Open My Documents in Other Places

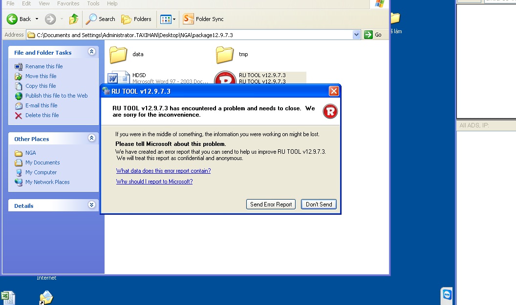pyautogui.click(x=43, y=163)
